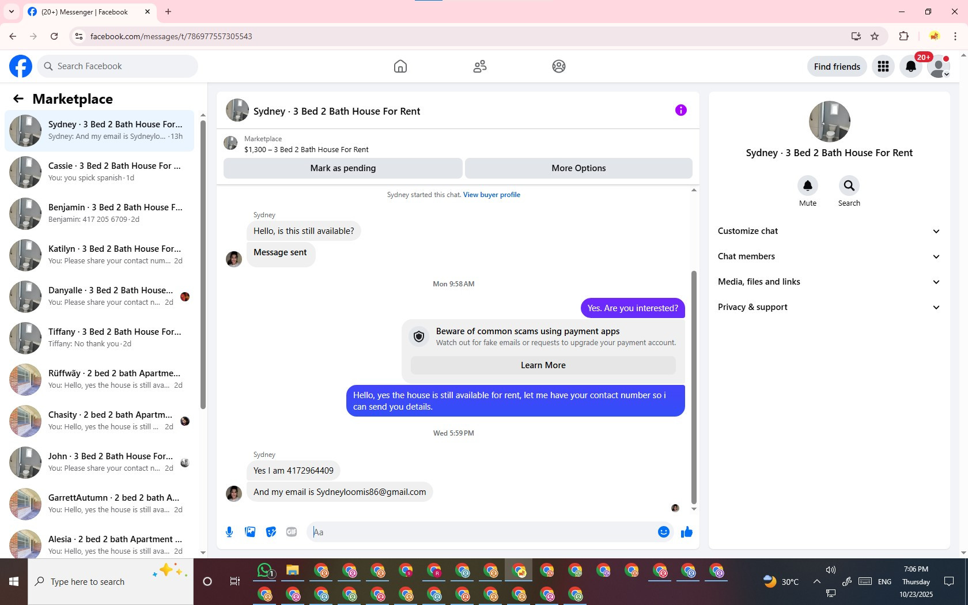968x605 pixels.
Task: Open the Katilyn 3 Bed 2 Bath conversation
Action: [99, 255]
